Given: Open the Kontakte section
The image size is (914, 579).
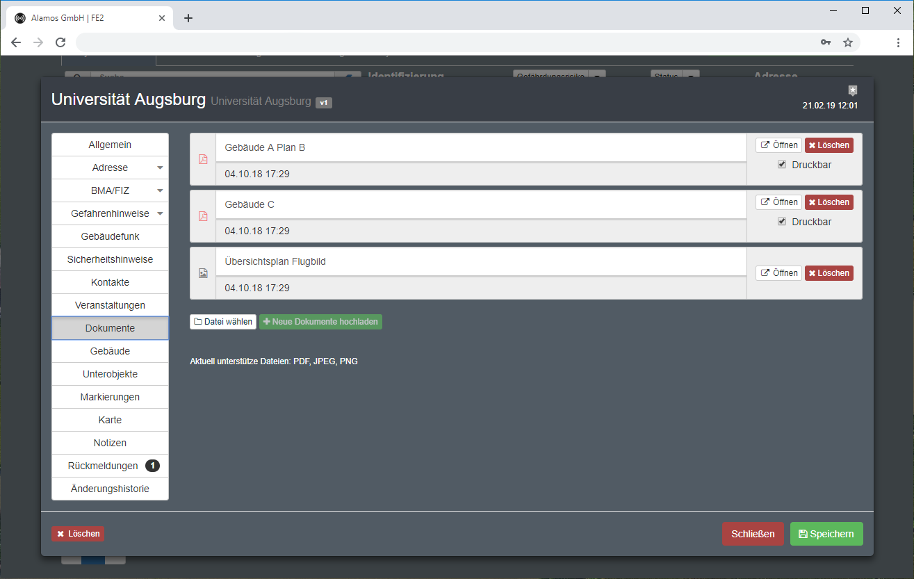Looking at the screenshot, I should click(x=110, y=282).
